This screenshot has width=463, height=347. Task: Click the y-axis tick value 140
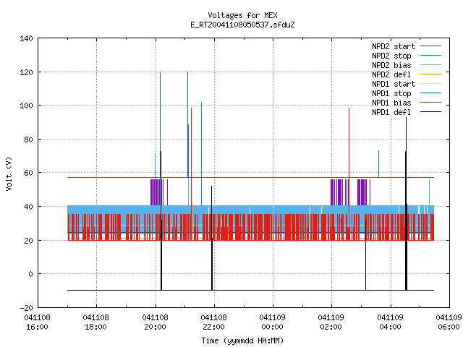click(26, 38)
